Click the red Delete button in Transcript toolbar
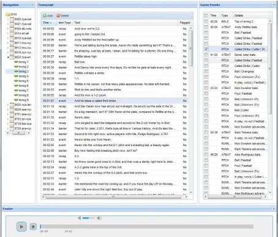 coord(62,15)
